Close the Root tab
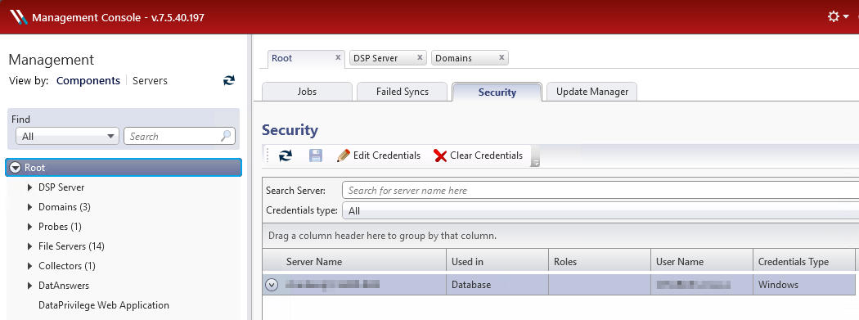This screenshot has width=859, height=320. point(338,57)
